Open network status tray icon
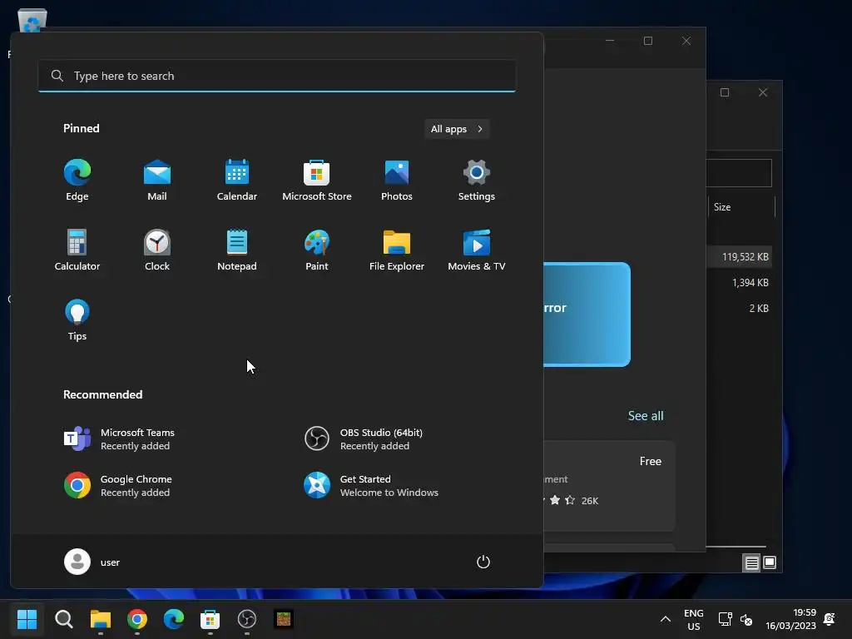 click(x=725, y=619)
